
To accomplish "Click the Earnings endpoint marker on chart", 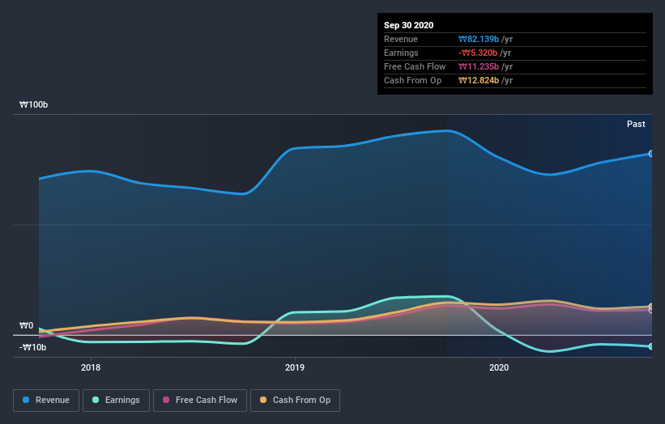I will pos(650,346).
